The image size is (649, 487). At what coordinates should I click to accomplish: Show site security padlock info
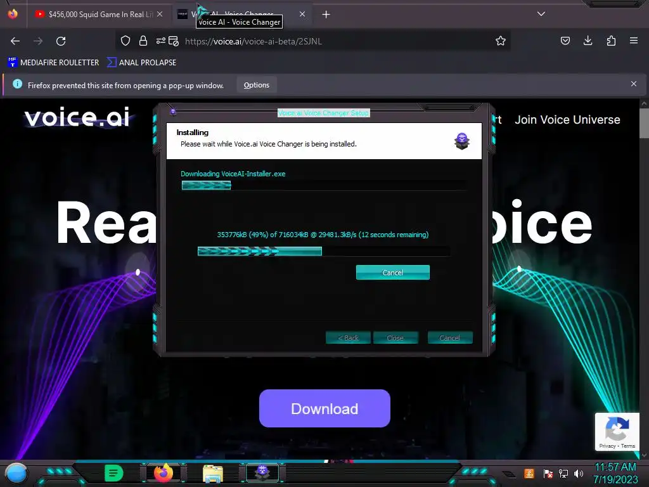(x=143, y=41)
